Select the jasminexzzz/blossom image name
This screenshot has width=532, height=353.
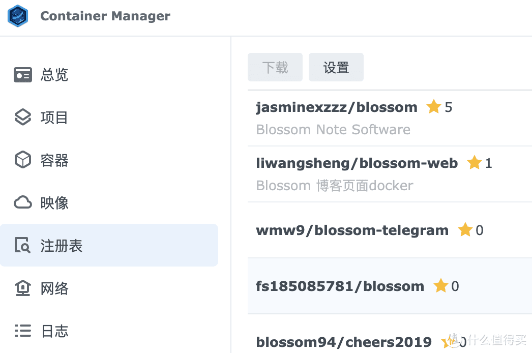(336, 107)
